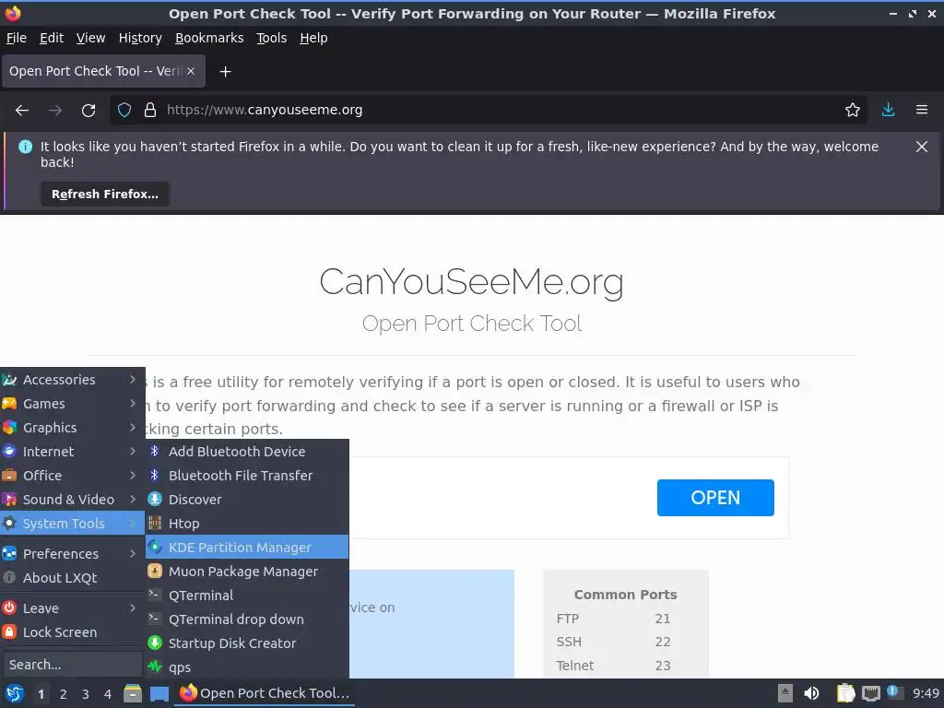Viewport: 944px width, 708px height.
Task: Expand the Games submenu
Action: coord(72,404)
